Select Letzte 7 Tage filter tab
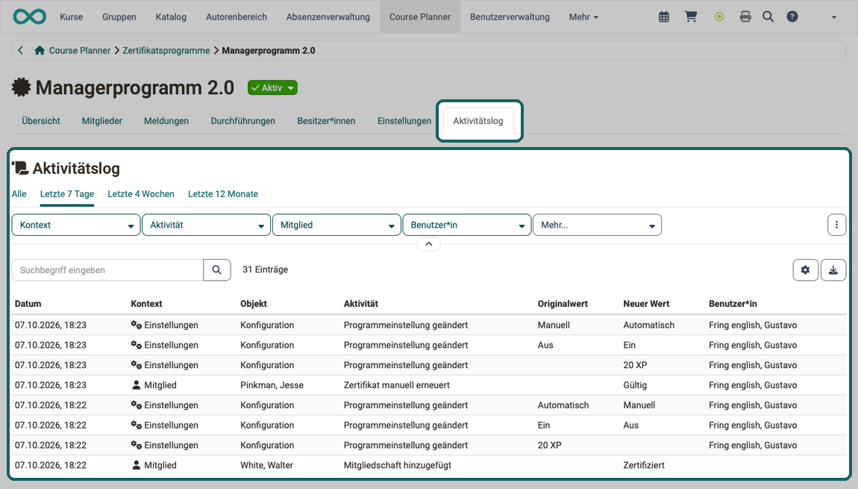Image resolution: width=858 pixels, height=489 pixels. 66,194
